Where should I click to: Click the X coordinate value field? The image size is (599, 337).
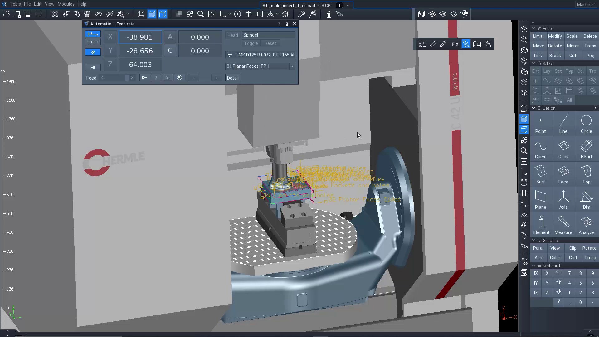click(140, 37)
